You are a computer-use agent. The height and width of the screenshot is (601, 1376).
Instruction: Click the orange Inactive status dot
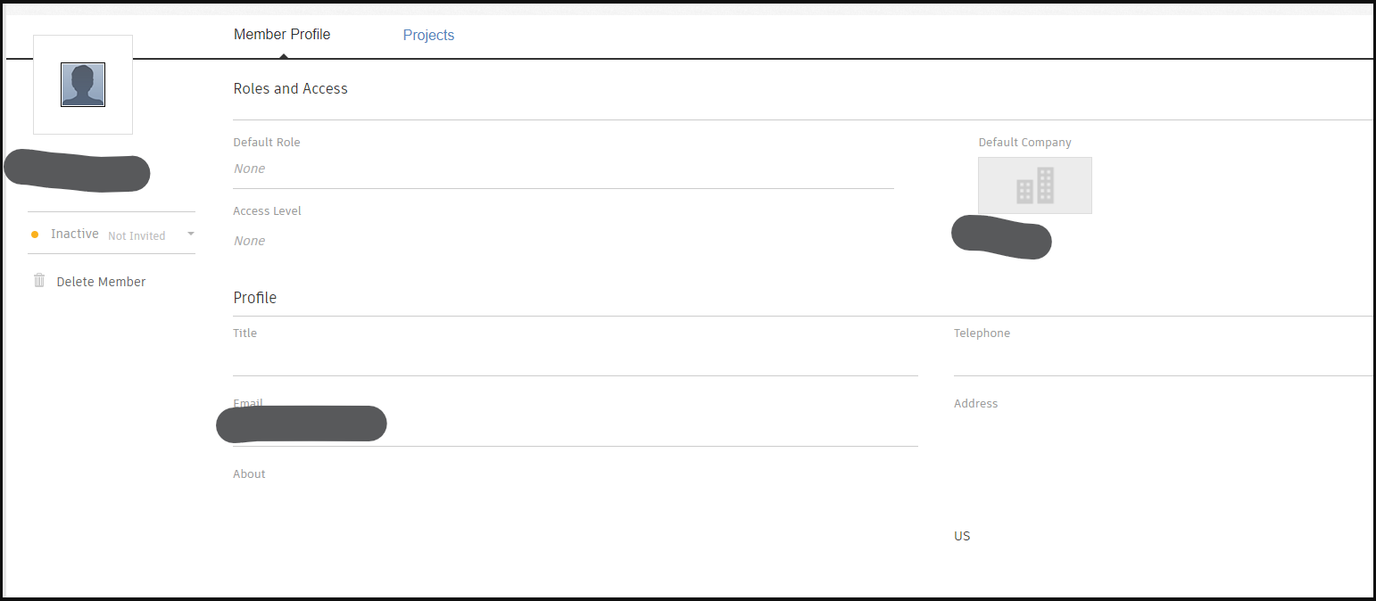pos(35,235)
